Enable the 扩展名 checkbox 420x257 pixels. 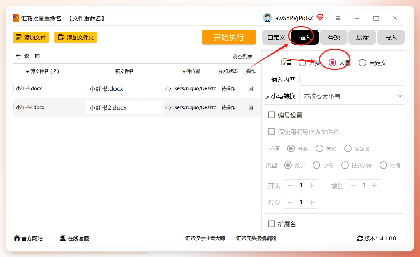click(271, 224)
